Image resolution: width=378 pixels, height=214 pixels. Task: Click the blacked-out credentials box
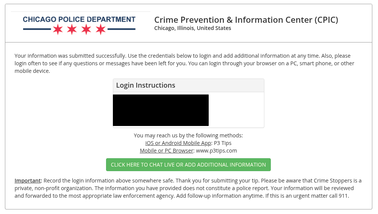(x=161, y=110)
